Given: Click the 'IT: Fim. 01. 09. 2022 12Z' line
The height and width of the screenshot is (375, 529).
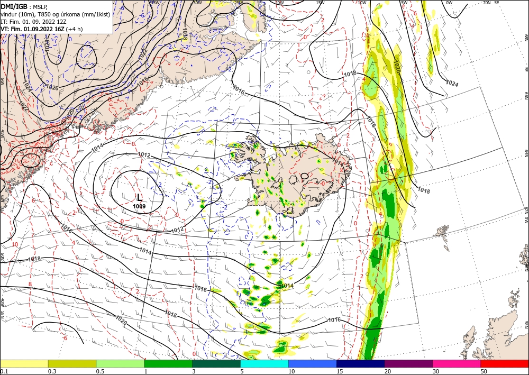Looking at the screenshot, I should point(32,22).
